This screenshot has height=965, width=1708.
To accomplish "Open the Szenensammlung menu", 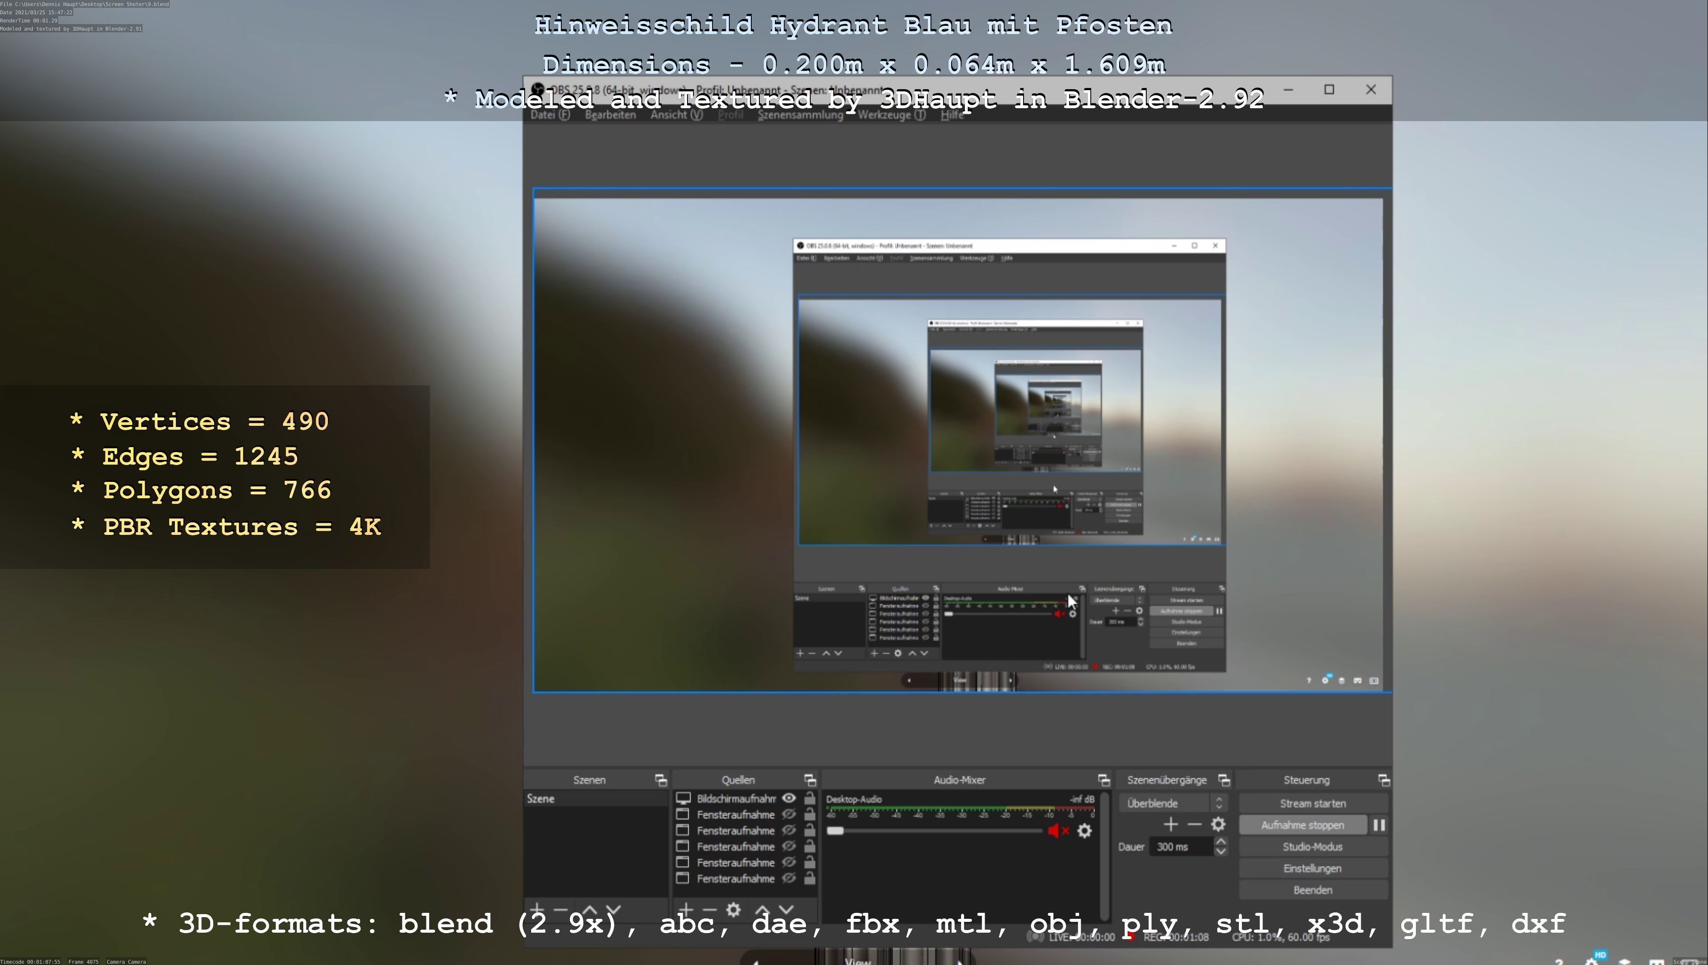I will coord(800,115).
